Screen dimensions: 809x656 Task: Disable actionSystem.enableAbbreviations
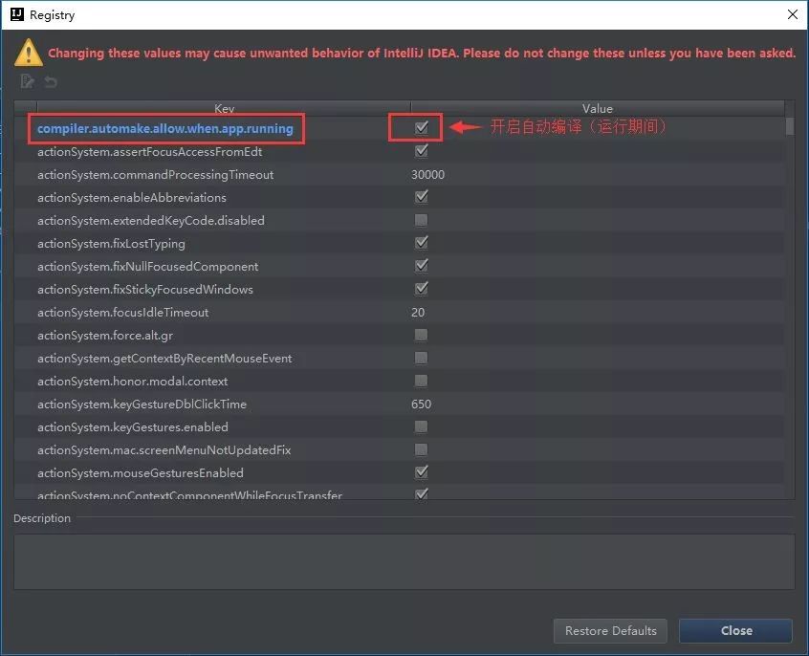tap(421, 197)
